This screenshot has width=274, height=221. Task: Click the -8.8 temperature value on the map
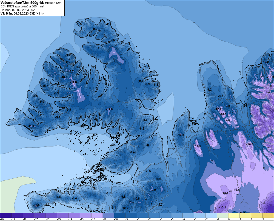[58, 197]
